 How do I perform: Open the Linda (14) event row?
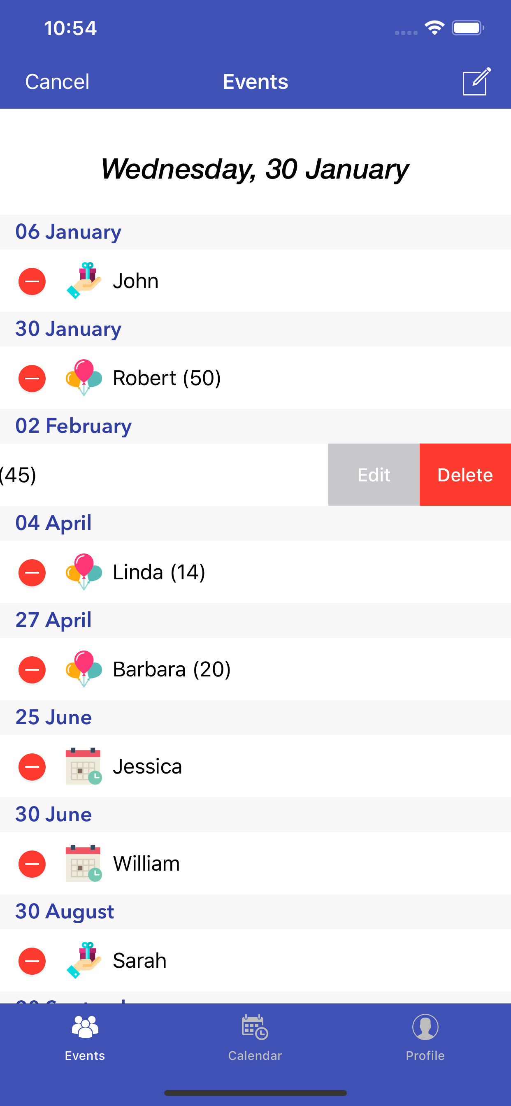[255, 572]
